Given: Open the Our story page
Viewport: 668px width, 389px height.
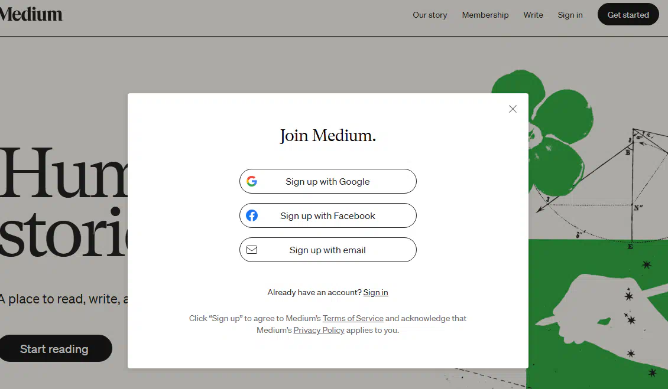Looking at the screenshot, I should pyautogui.click(x=430, y=15).
